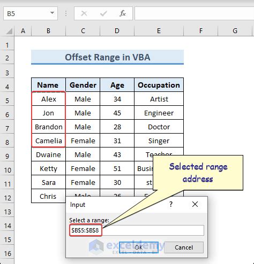The image size is (254, 264).
Task: Select row 1 header
Action: pyautogui.click(x=7, y=43)
